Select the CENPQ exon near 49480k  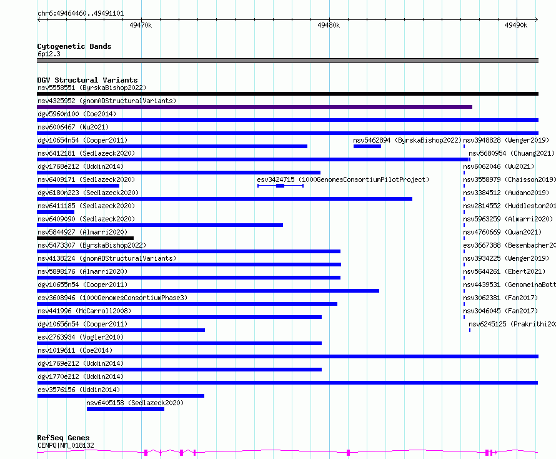(348, 453)
